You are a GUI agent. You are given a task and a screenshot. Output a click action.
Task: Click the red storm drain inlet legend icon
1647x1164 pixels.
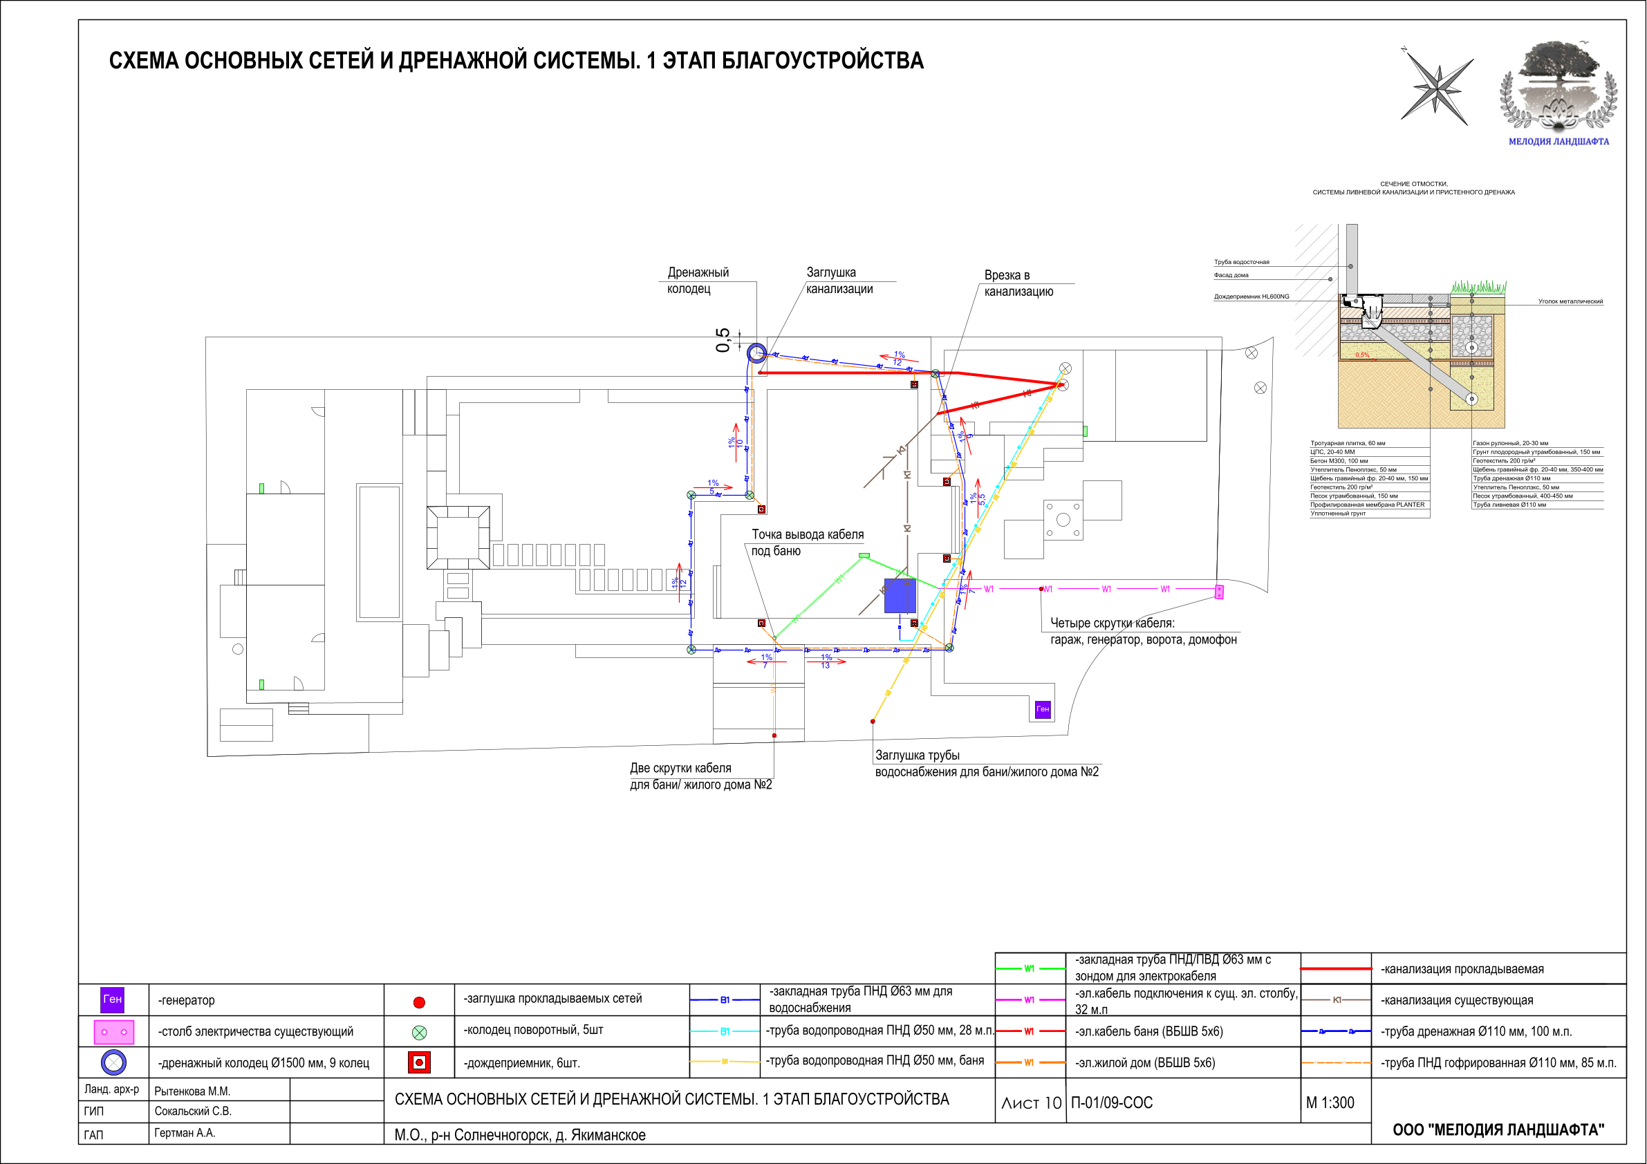click(x=419, y=1063)
